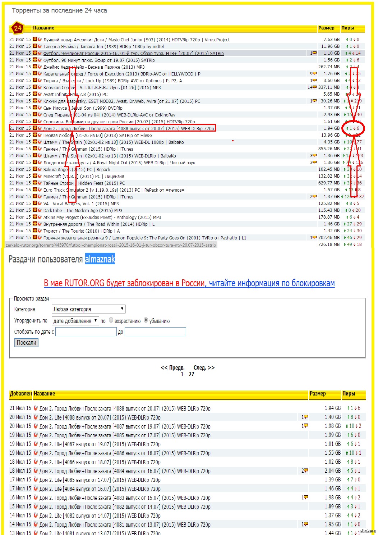Image resolution: width=378 pixels, height=535 pixels.
Task: Open 'Дом 2. Lite [4086 выпуск от 18.07]' link
Action: [x=100, y=462]
